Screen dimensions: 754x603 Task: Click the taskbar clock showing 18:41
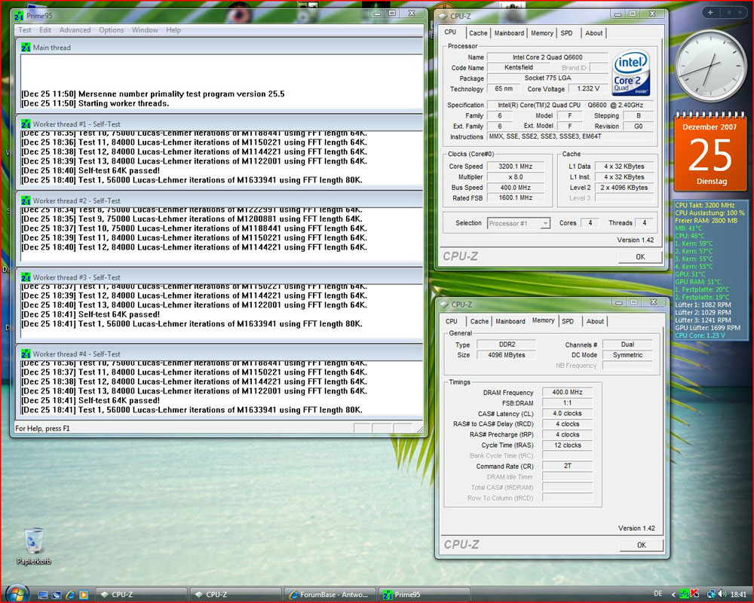point(739,595)
